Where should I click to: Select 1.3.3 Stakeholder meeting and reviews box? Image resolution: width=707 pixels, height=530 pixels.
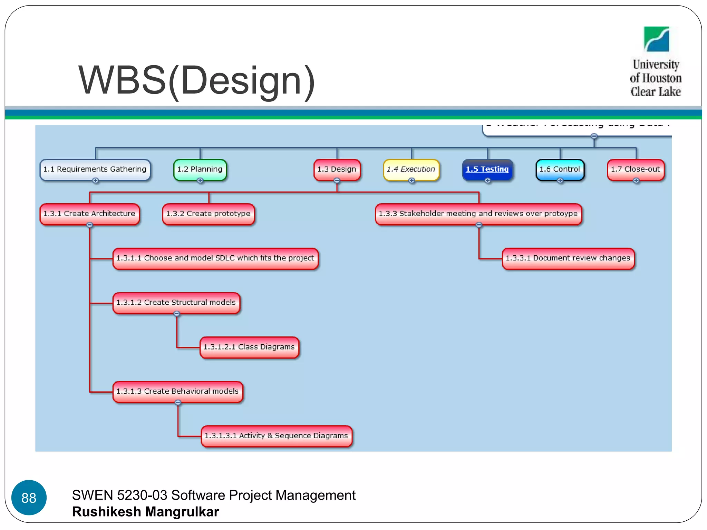[479, 214]
